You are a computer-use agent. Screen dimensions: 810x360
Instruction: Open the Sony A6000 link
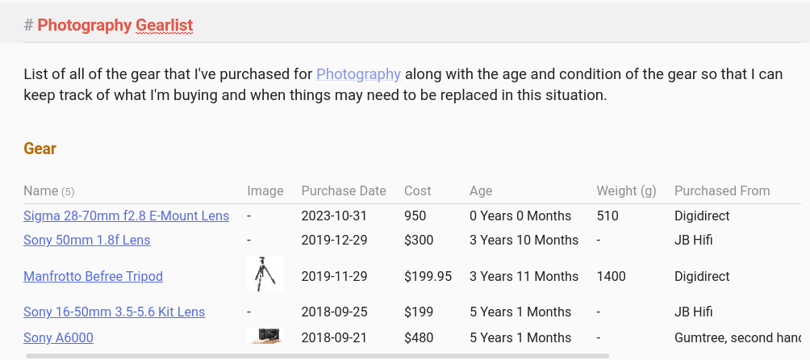pos(58,337)
